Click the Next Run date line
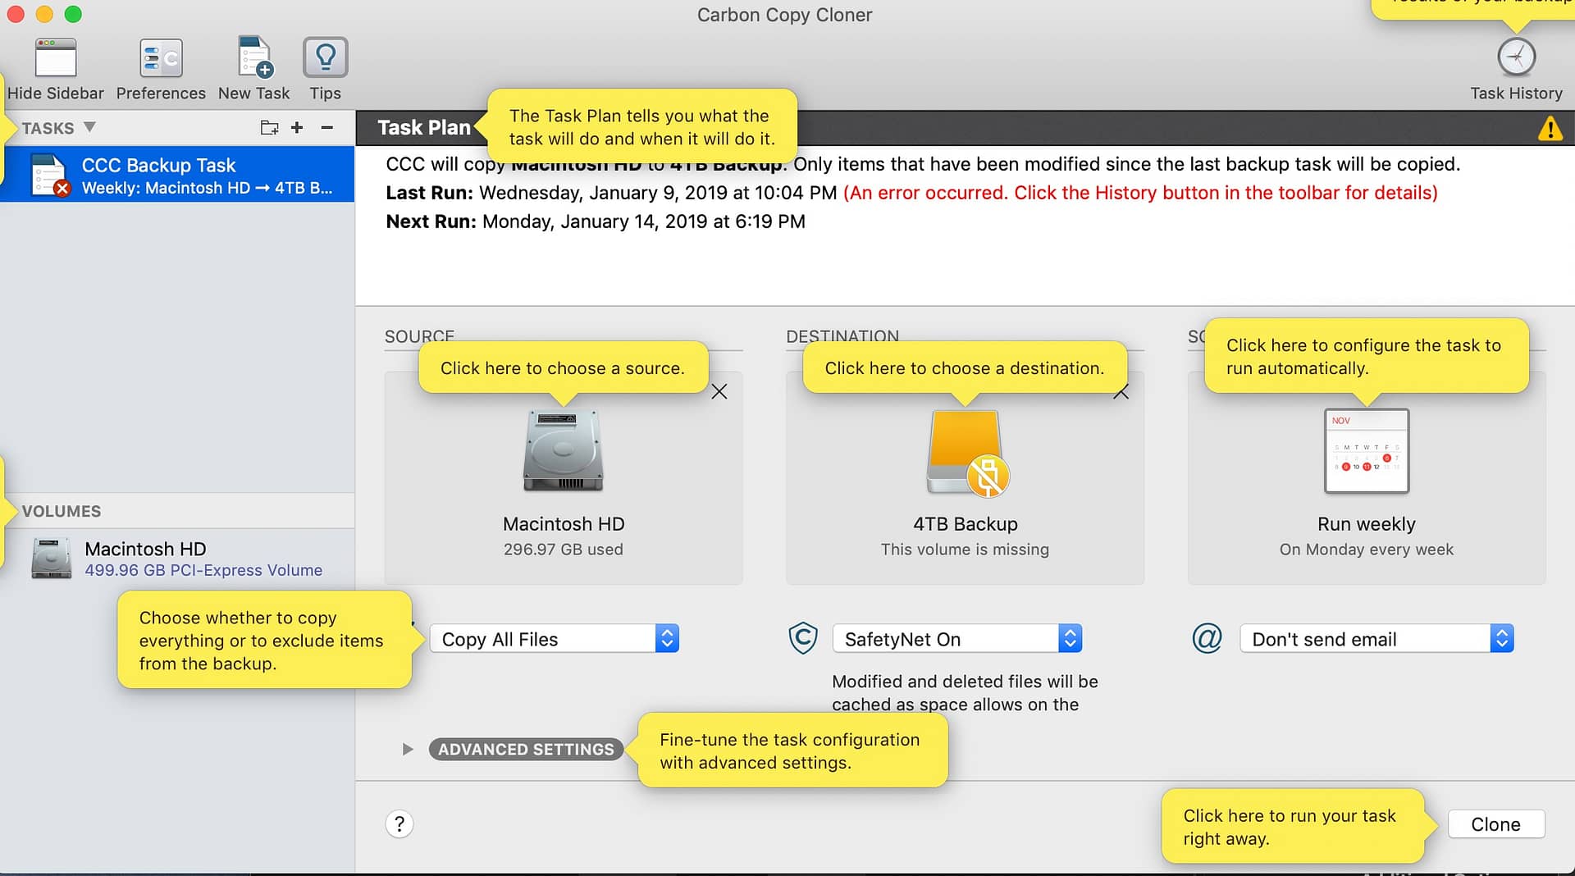Screen dimensions: 1575x876 (x=596, y=221)
